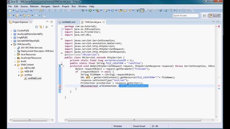Open the Search menu
Image resolution: width=230 pixels, height=129 pixels.
point(56,6)
